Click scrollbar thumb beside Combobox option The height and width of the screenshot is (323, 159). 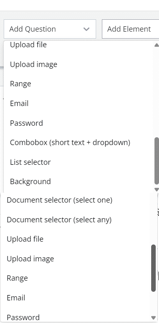tap(157, 161)
